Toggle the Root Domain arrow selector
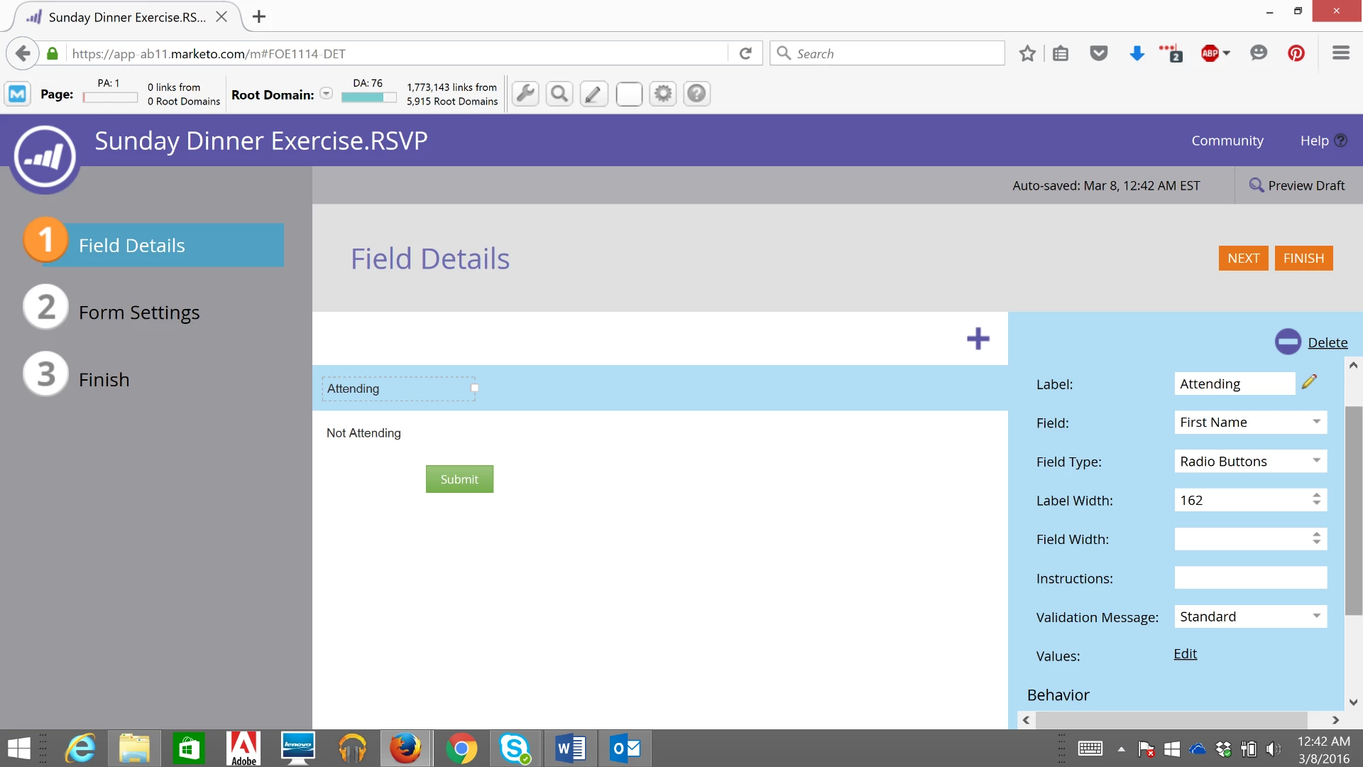Screen dimensions: 1363x767 [326, 94]
